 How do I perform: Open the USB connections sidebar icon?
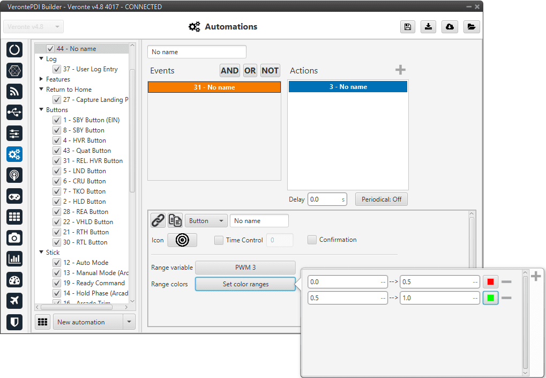pos(14,112)
